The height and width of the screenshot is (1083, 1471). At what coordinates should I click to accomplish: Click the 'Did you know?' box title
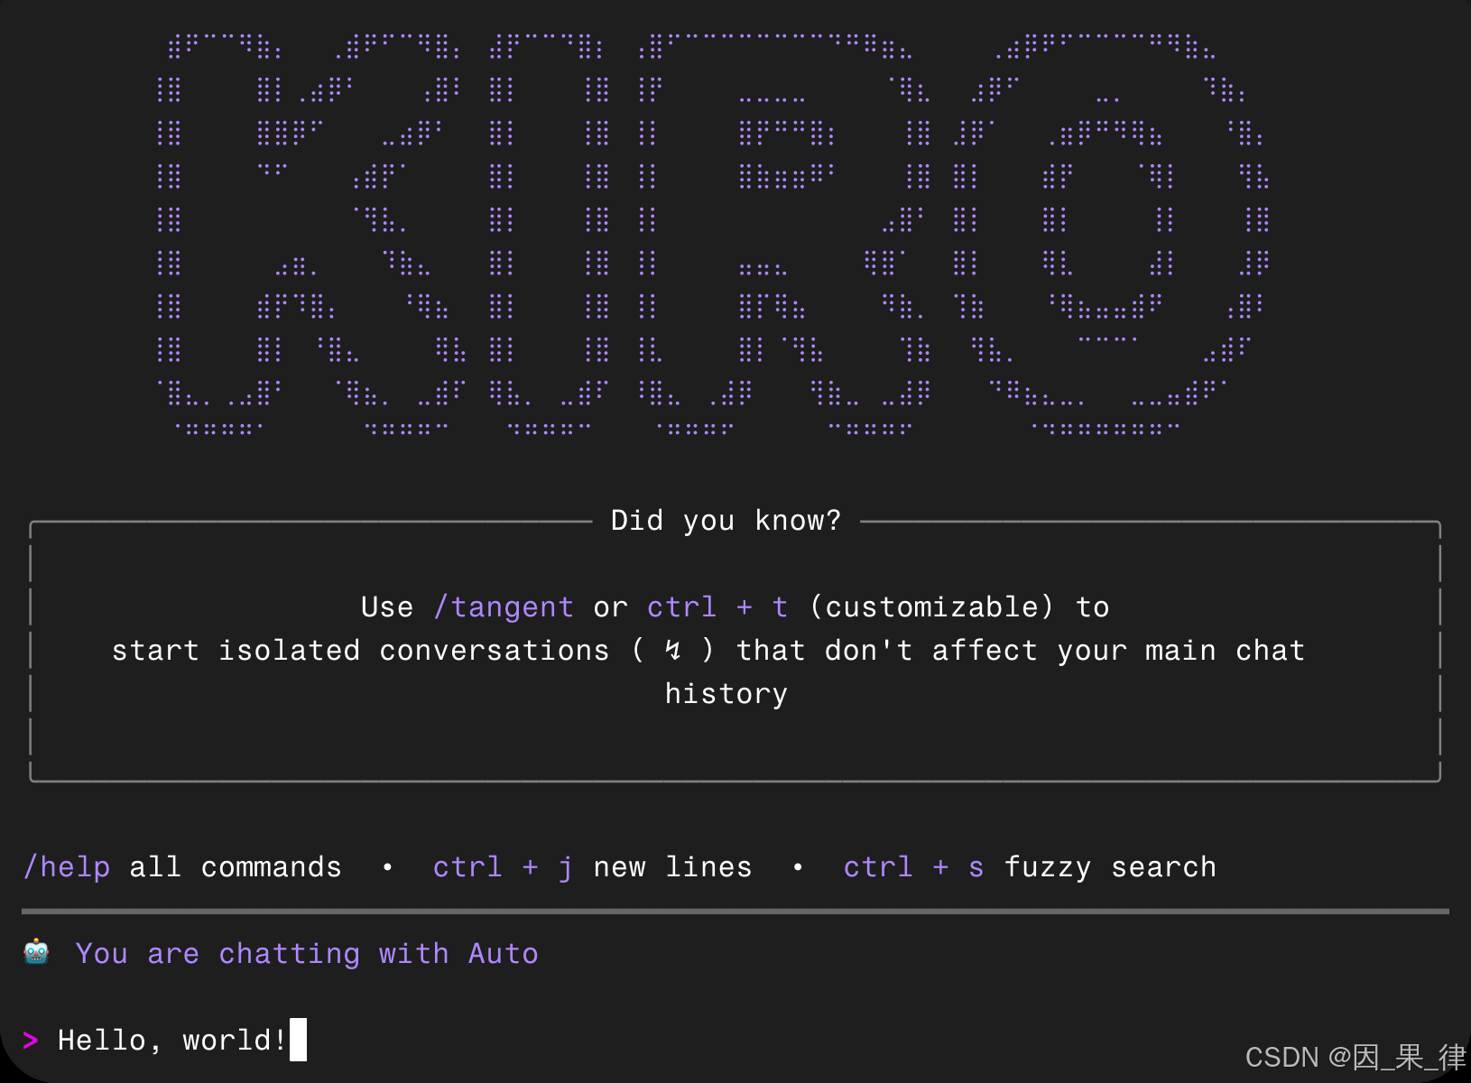tap(725, 520)
